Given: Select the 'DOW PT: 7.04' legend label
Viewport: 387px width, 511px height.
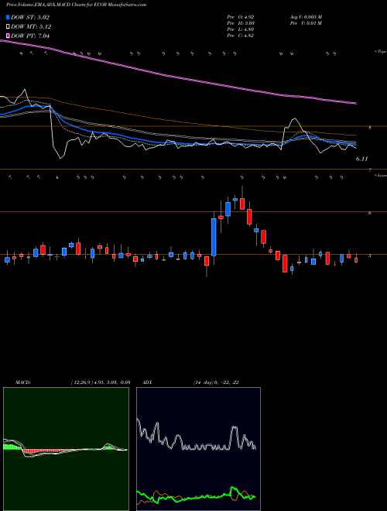Looking at the screenshot, I should (30, 36).
